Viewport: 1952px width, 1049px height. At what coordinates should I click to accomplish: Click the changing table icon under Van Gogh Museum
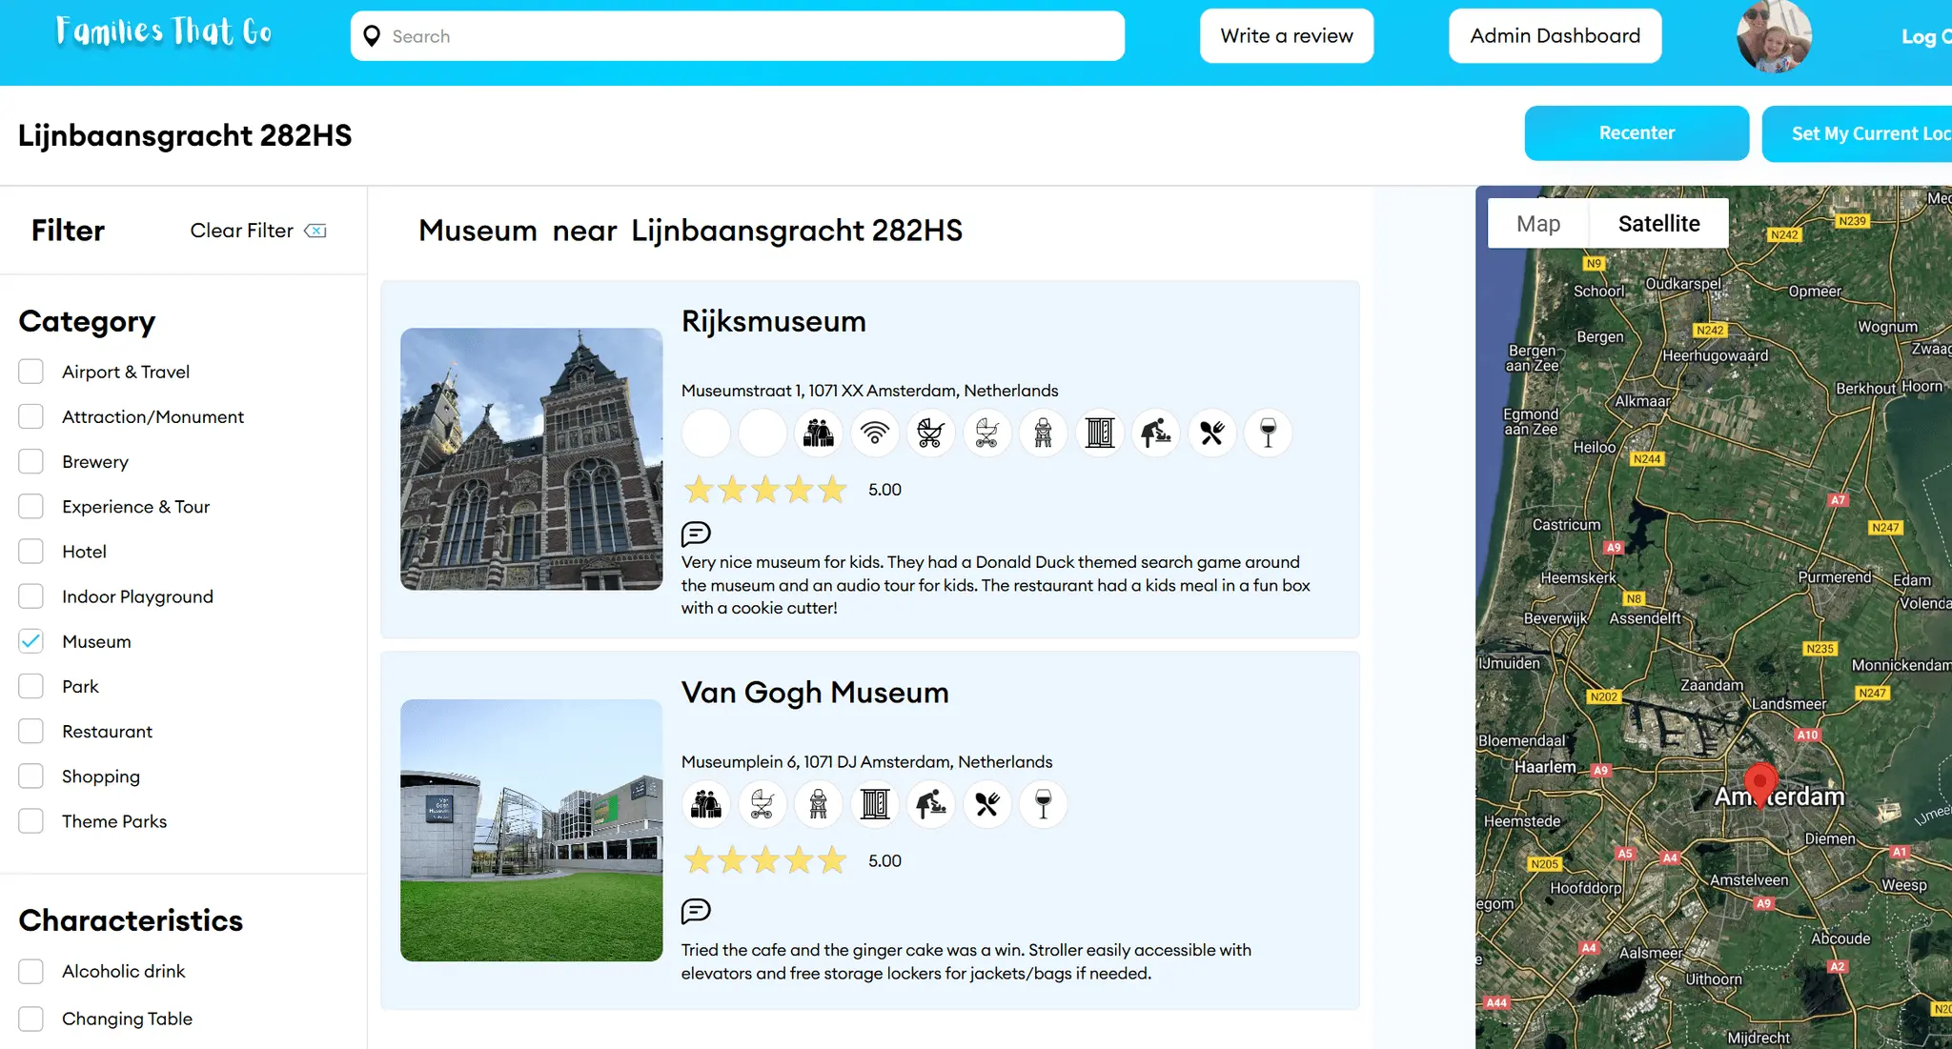(931, 805)
